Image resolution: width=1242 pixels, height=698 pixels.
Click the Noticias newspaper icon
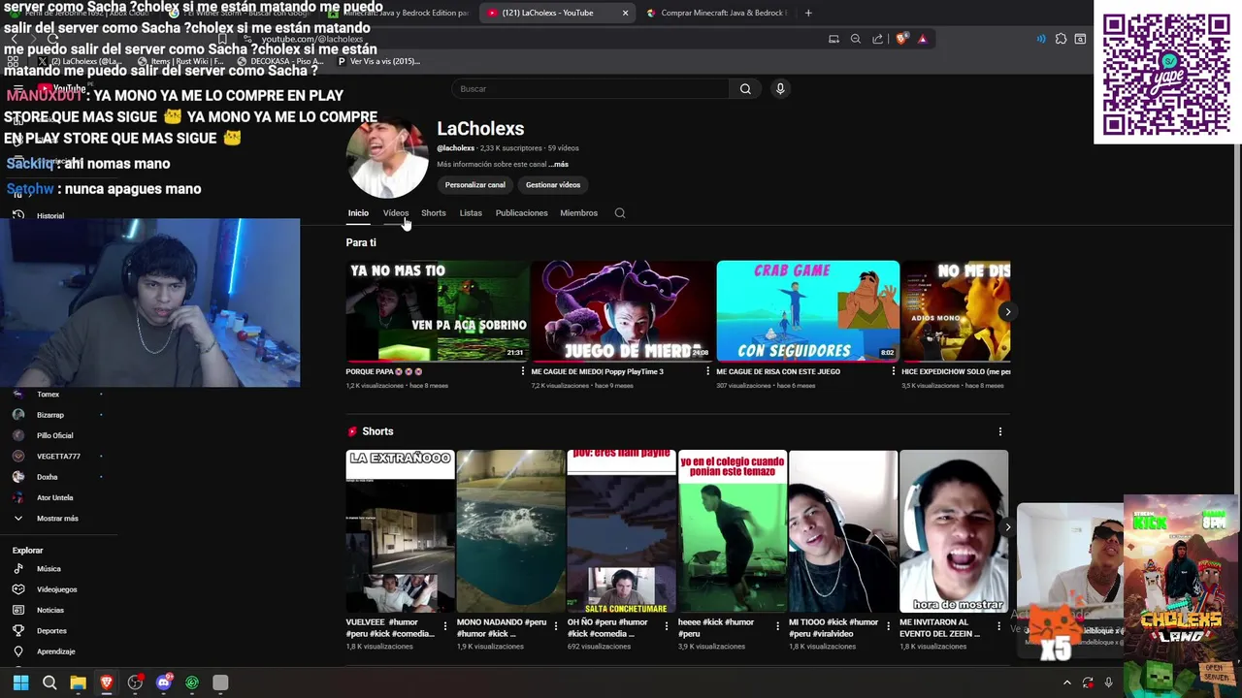[18, 610]
